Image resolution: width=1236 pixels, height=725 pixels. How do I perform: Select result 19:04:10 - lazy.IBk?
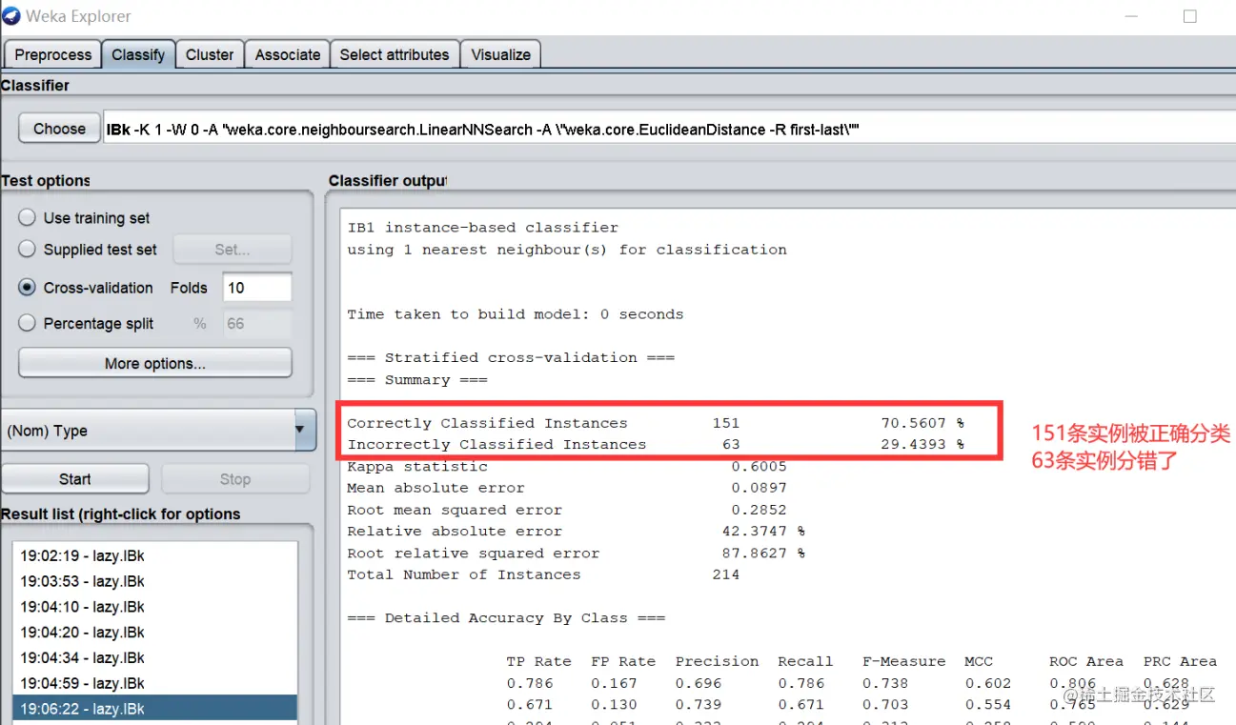pyautogui.click(x=154, y=607)
